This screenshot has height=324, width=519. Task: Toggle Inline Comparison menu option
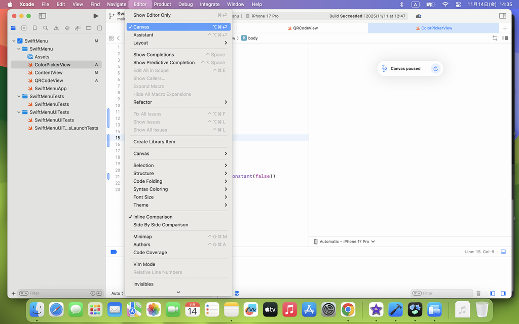(x=153, y=217)
